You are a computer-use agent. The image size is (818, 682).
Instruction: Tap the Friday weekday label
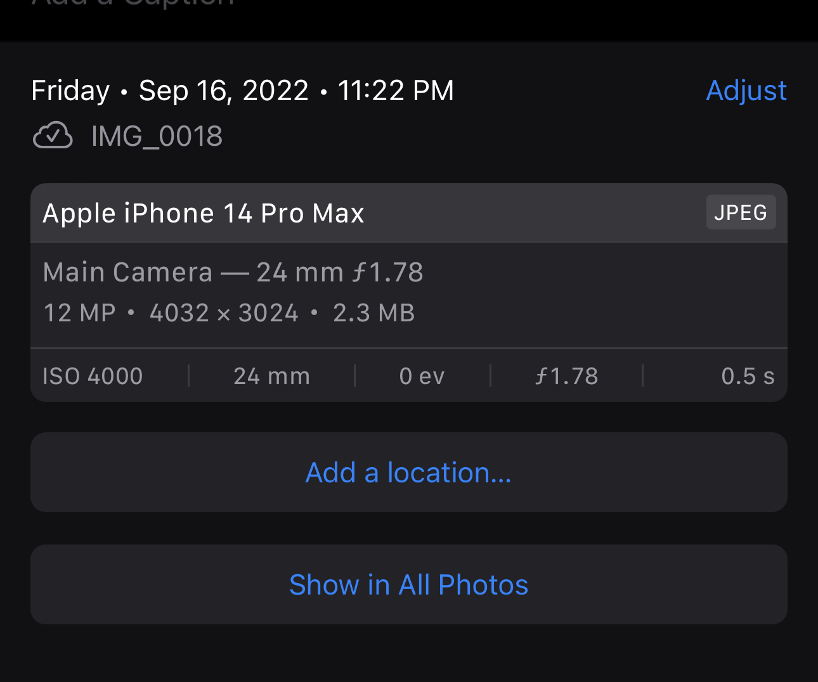pos(70,91)
